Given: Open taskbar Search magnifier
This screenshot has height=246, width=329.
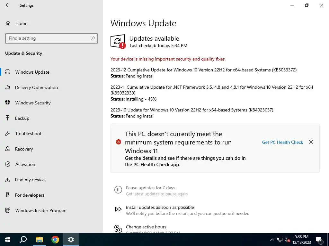Looking at the screenshot, I should point(23,240).
